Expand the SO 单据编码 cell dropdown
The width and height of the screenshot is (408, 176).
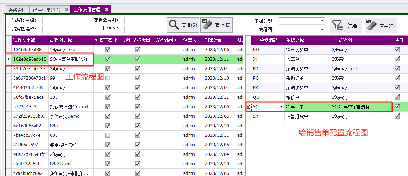[x=281, y=107]
